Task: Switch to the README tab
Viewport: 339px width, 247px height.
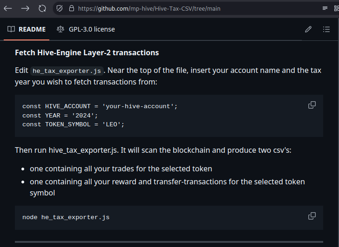Action: click(x=27, y=29)
